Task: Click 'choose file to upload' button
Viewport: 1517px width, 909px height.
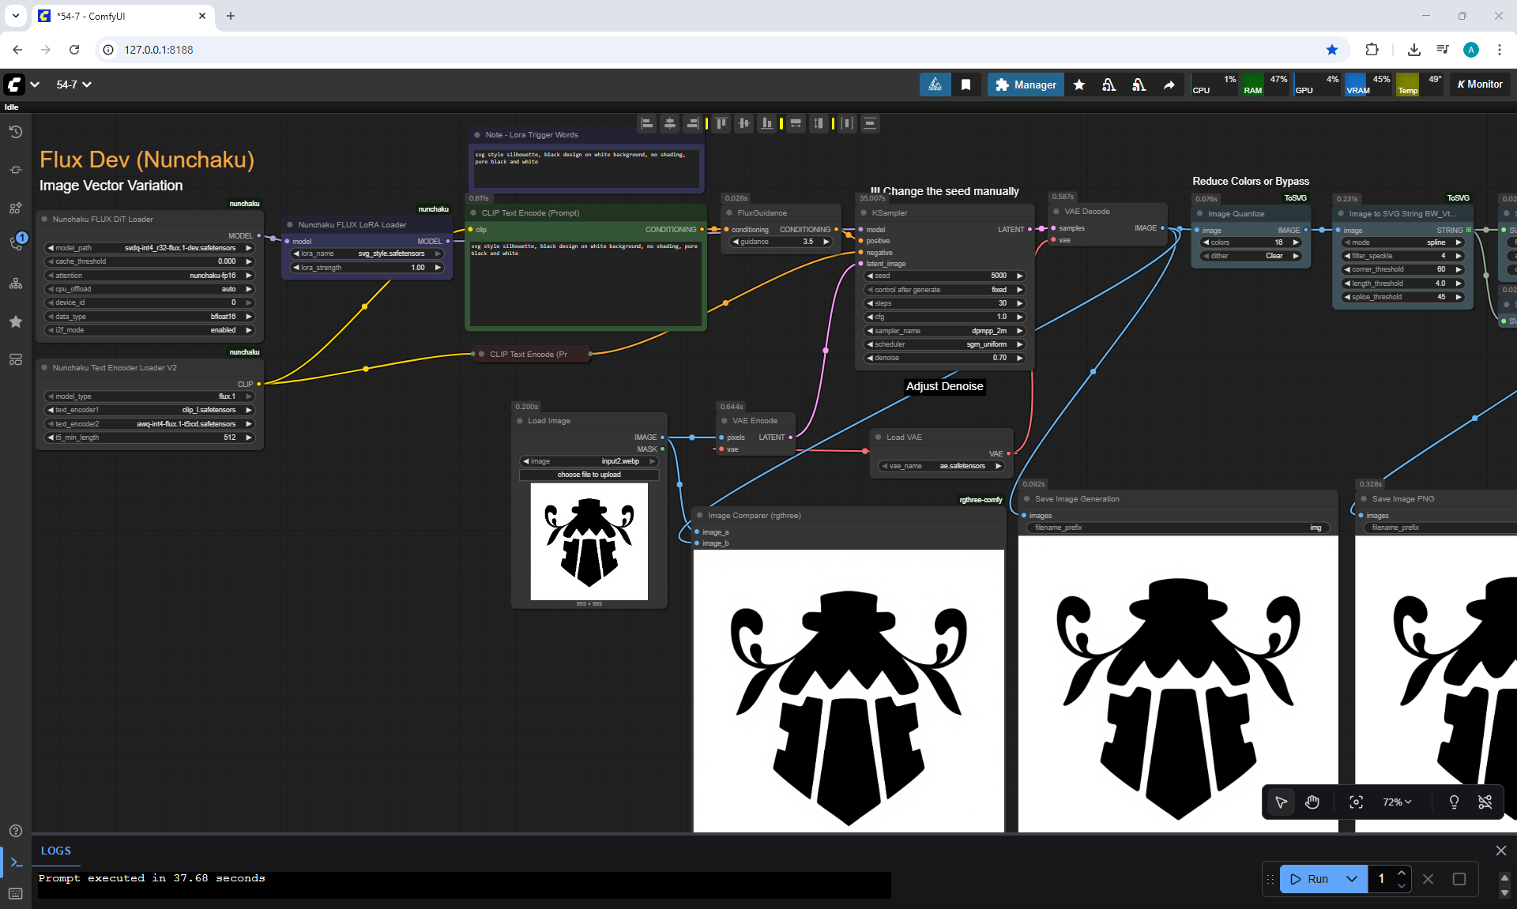Action: tap(589, 475)
